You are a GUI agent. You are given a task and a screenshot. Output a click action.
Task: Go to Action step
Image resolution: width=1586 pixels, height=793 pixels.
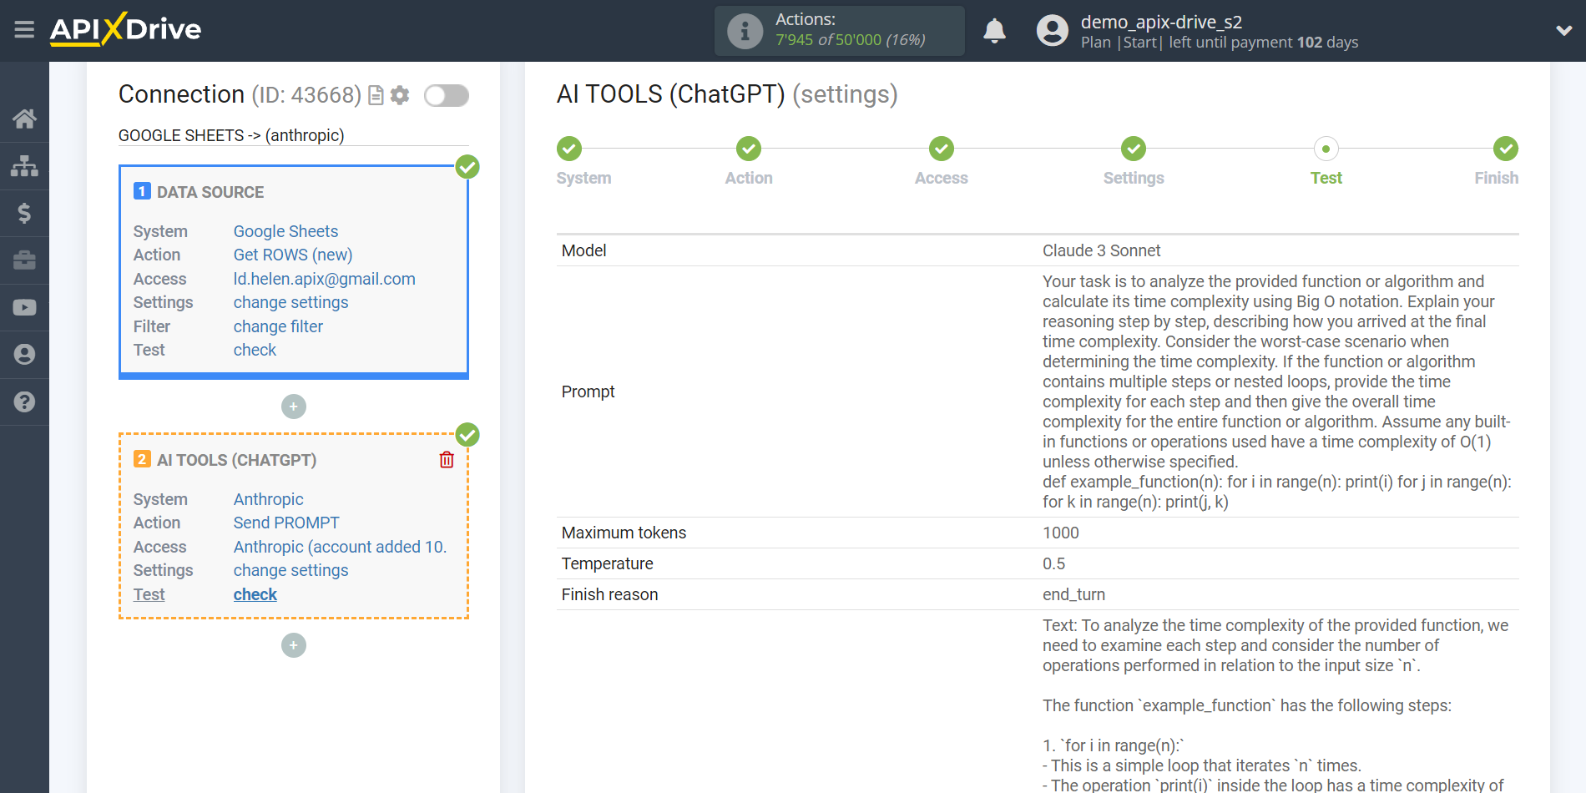749,178
